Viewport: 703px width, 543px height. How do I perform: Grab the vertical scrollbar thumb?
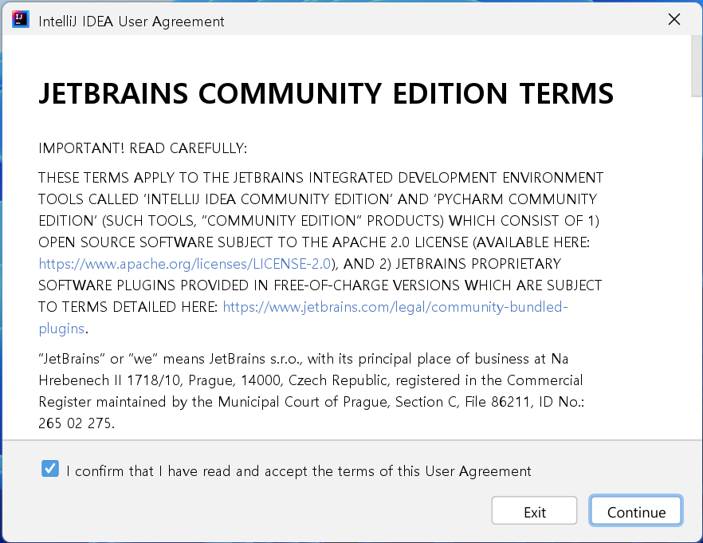point(696,65)
